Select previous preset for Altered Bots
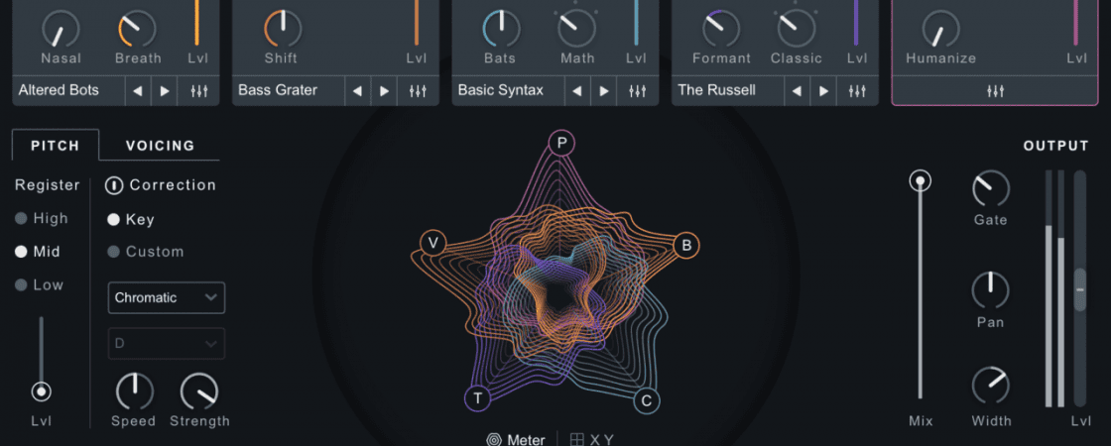Viewport: 1111px width, 446px height. click(138, 91)
